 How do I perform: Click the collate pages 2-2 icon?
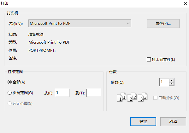(x=132, y=97)
